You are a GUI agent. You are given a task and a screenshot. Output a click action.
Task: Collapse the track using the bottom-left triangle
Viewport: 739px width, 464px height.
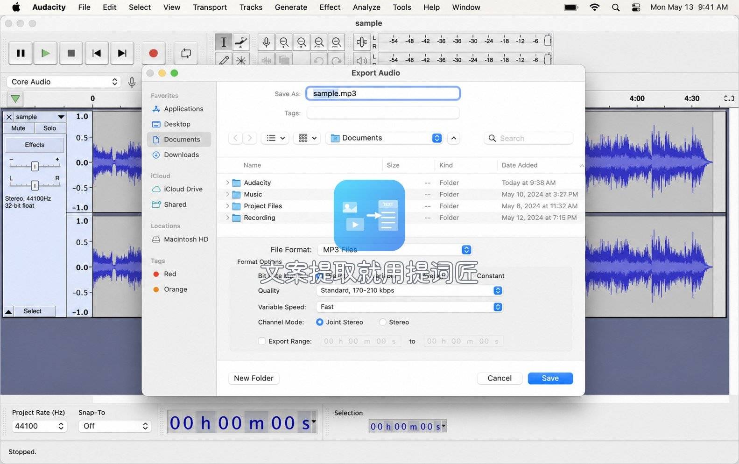coord(8,311)
